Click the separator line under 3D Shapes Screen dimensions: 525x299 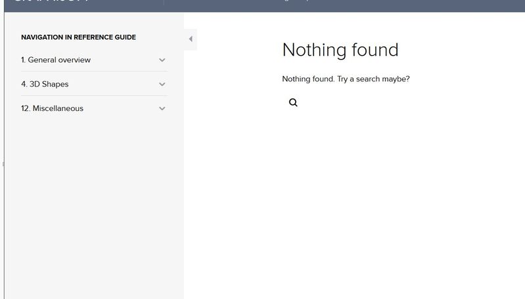[94, 96]
